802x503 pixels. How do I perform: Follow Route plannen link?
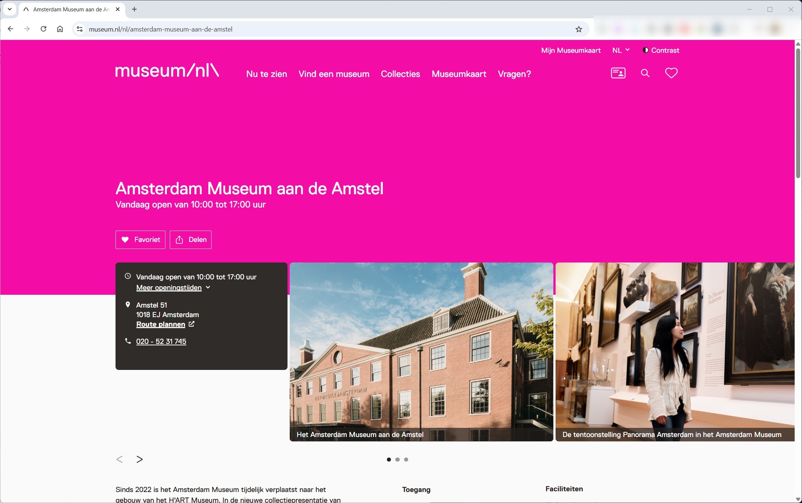click(x=161, y=324)
